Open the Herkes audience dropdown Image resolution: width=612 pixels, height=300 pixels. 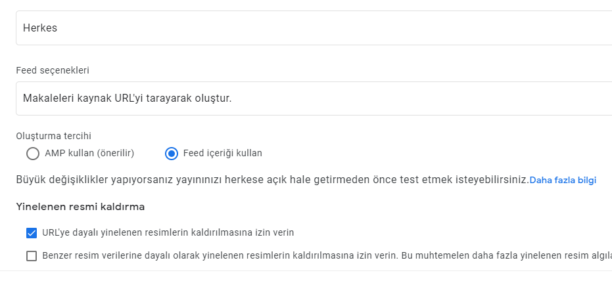point(314,28)
